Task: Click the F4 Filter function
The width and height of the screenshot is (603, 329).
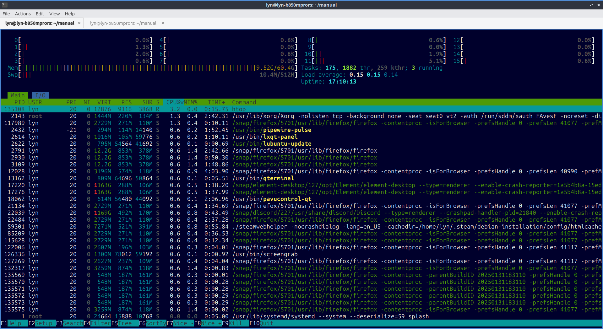Action: coord(100,323)
